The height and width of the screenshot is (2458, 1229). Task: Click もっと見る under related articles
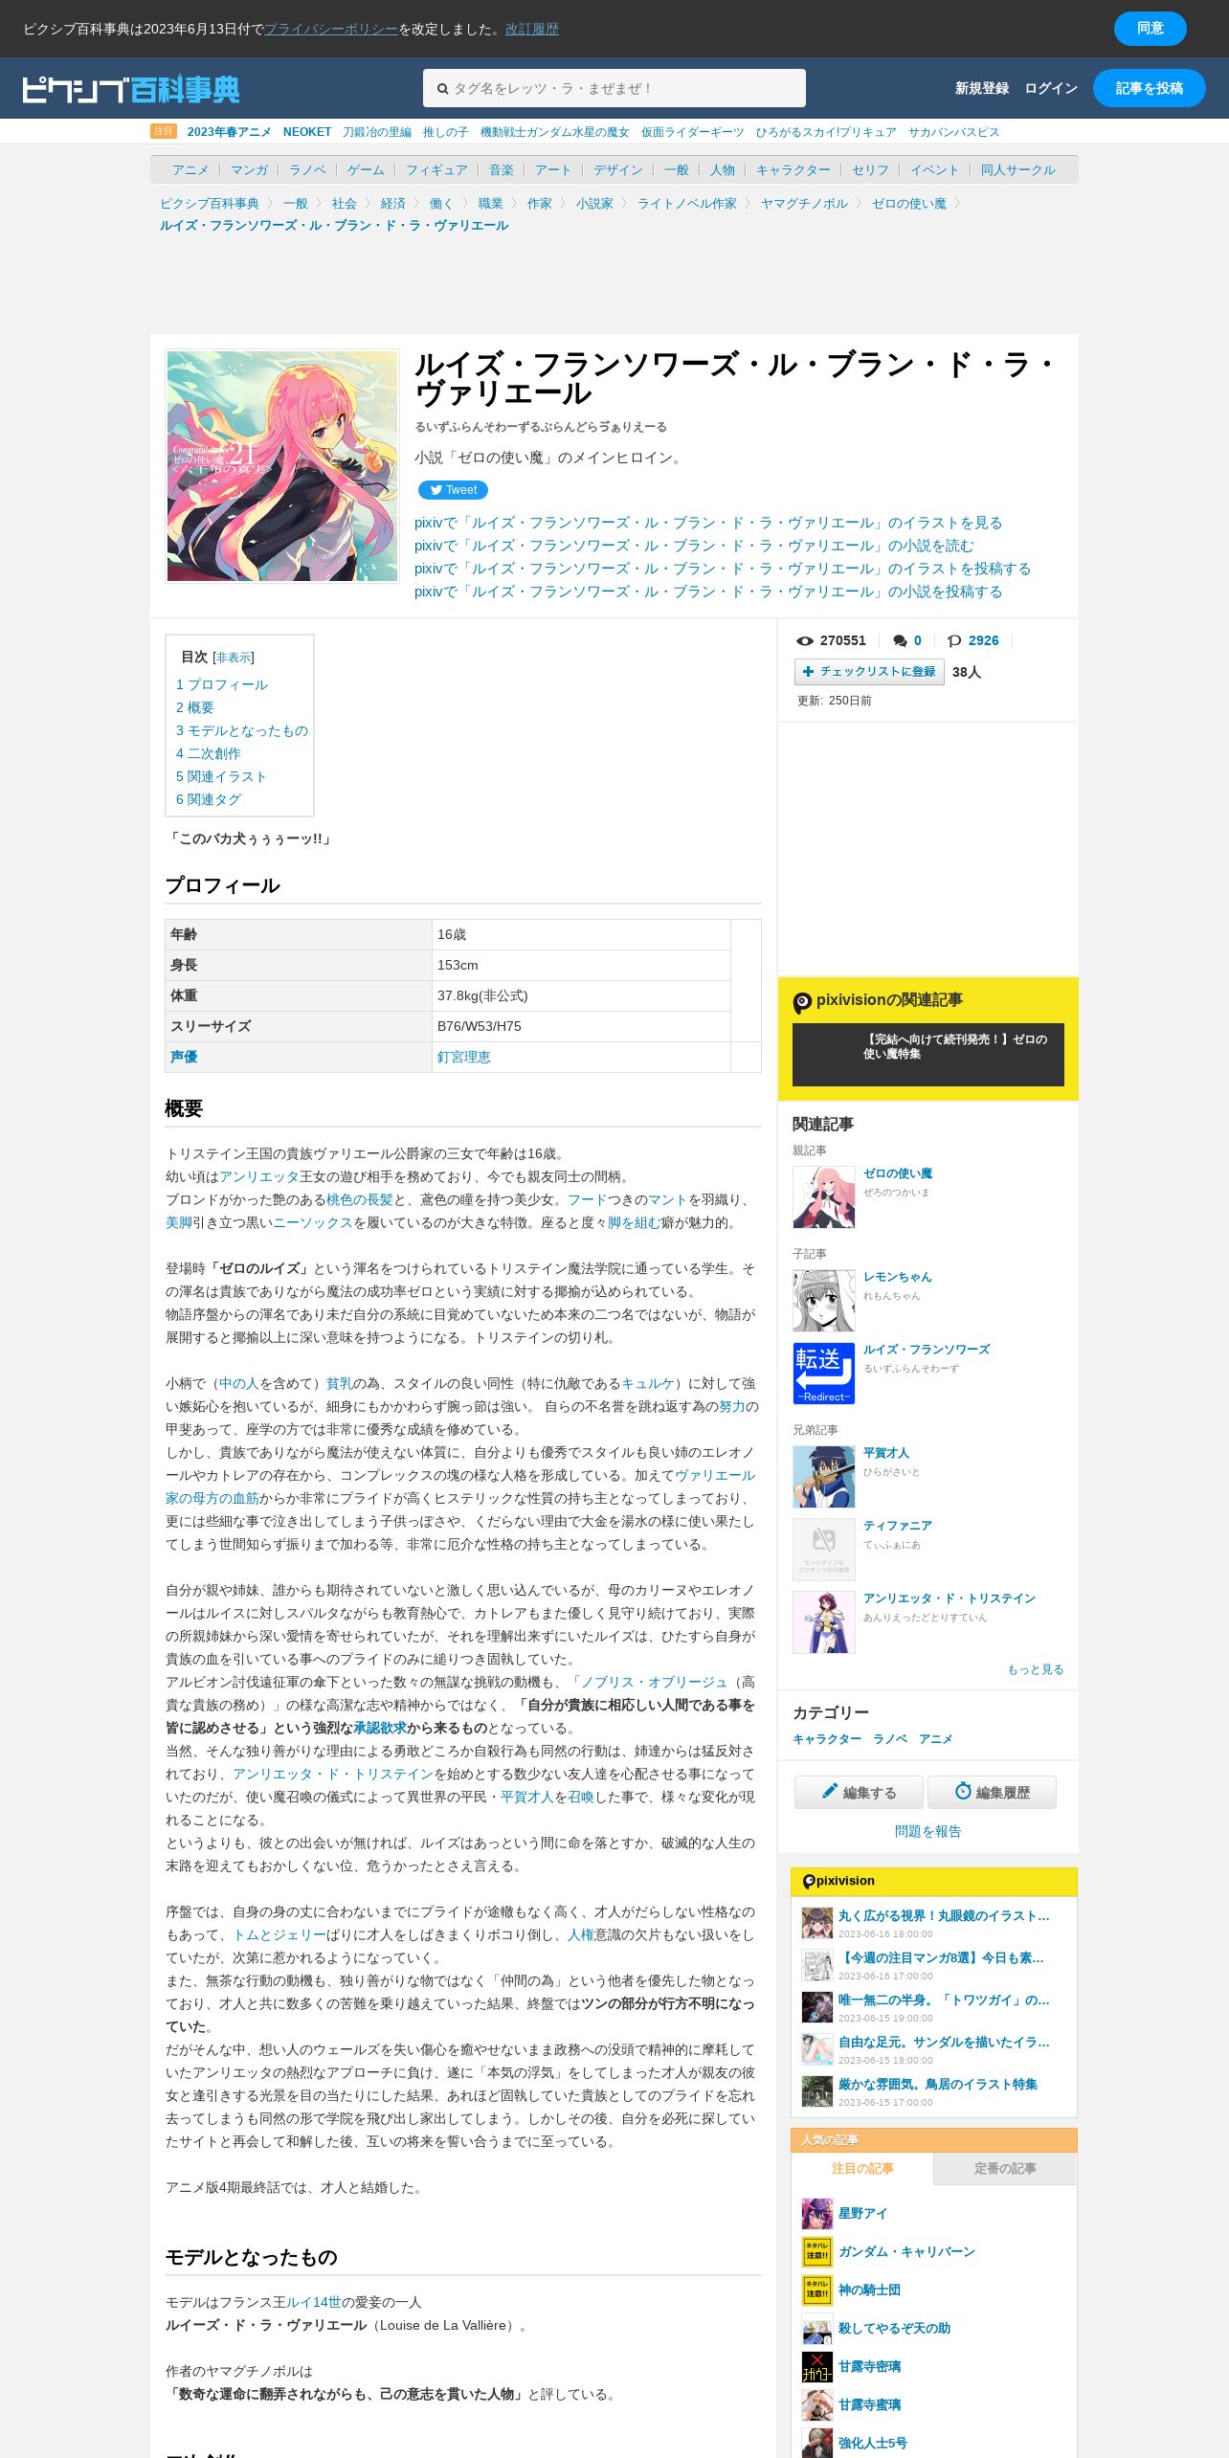coord(1035,1669)
